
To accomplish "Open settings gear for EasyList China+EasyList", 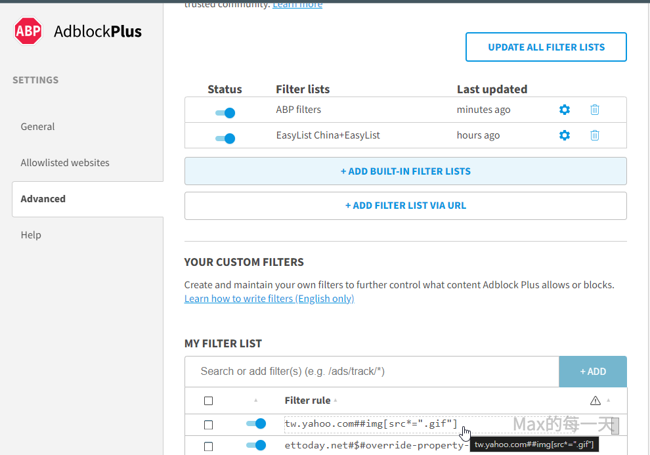I will coord(564,135).
